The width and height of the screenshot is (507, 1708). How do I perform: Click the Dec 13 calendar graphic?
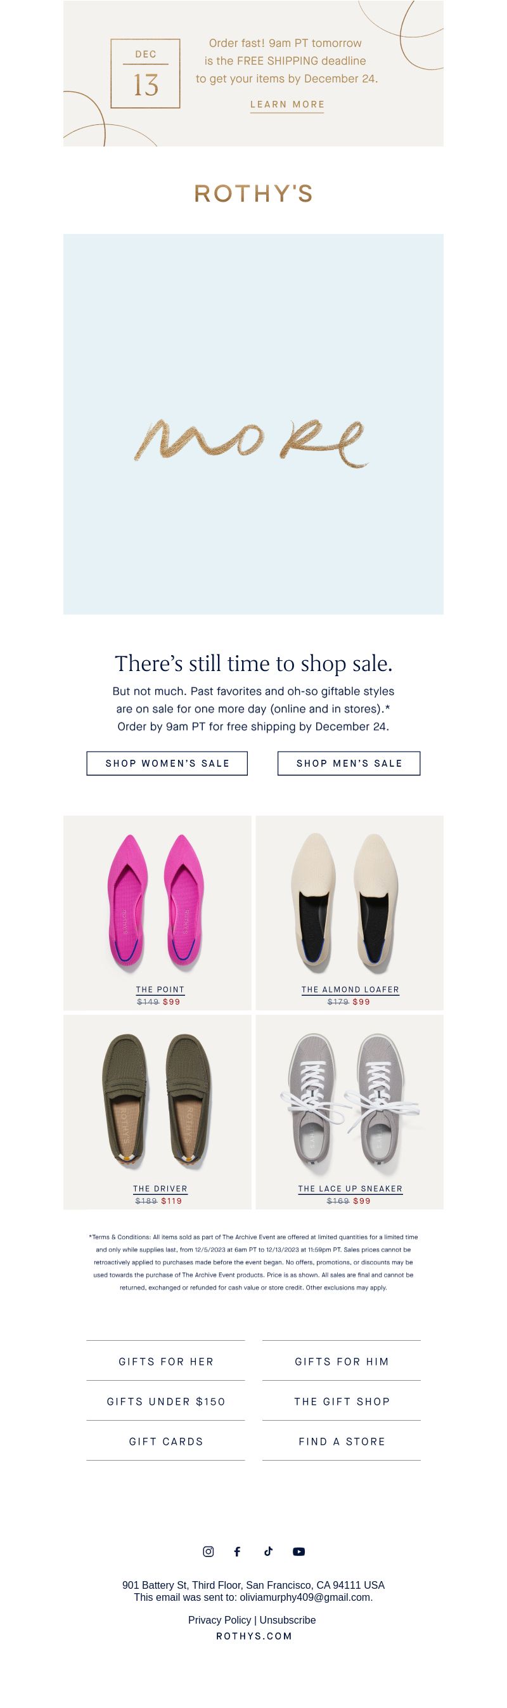[x=145, y=73]
